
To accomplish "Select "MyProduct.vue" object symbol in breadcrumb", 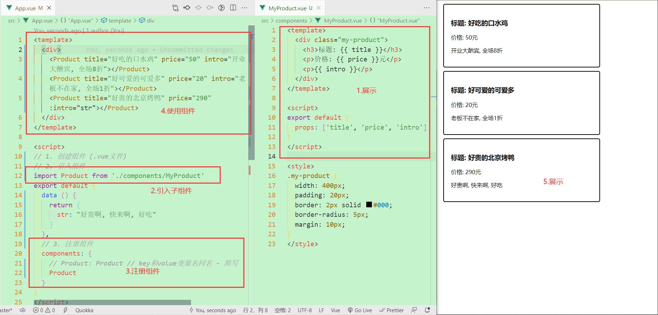I will point(395,20).
